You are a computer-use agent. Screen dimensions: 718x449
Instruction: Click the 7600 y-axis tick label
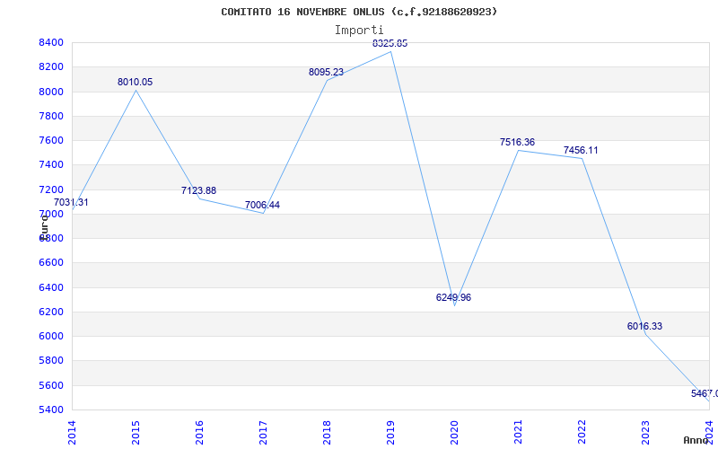(51, 140)
